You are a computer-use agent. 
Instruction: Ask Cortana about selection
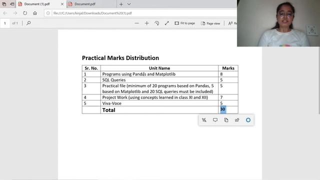pos(248,120)
